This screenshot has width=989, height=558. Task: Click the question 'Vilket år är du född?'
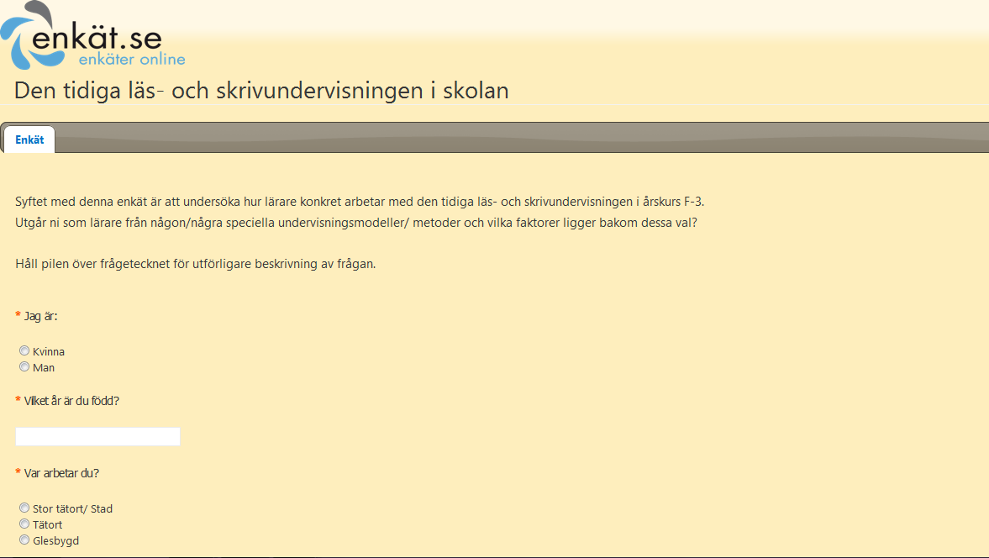[x=71, y=401]
